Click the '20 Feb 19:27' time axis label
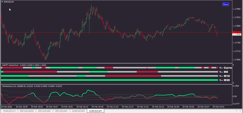The width and height of the screenshot is (243, 113). point(52,107)
